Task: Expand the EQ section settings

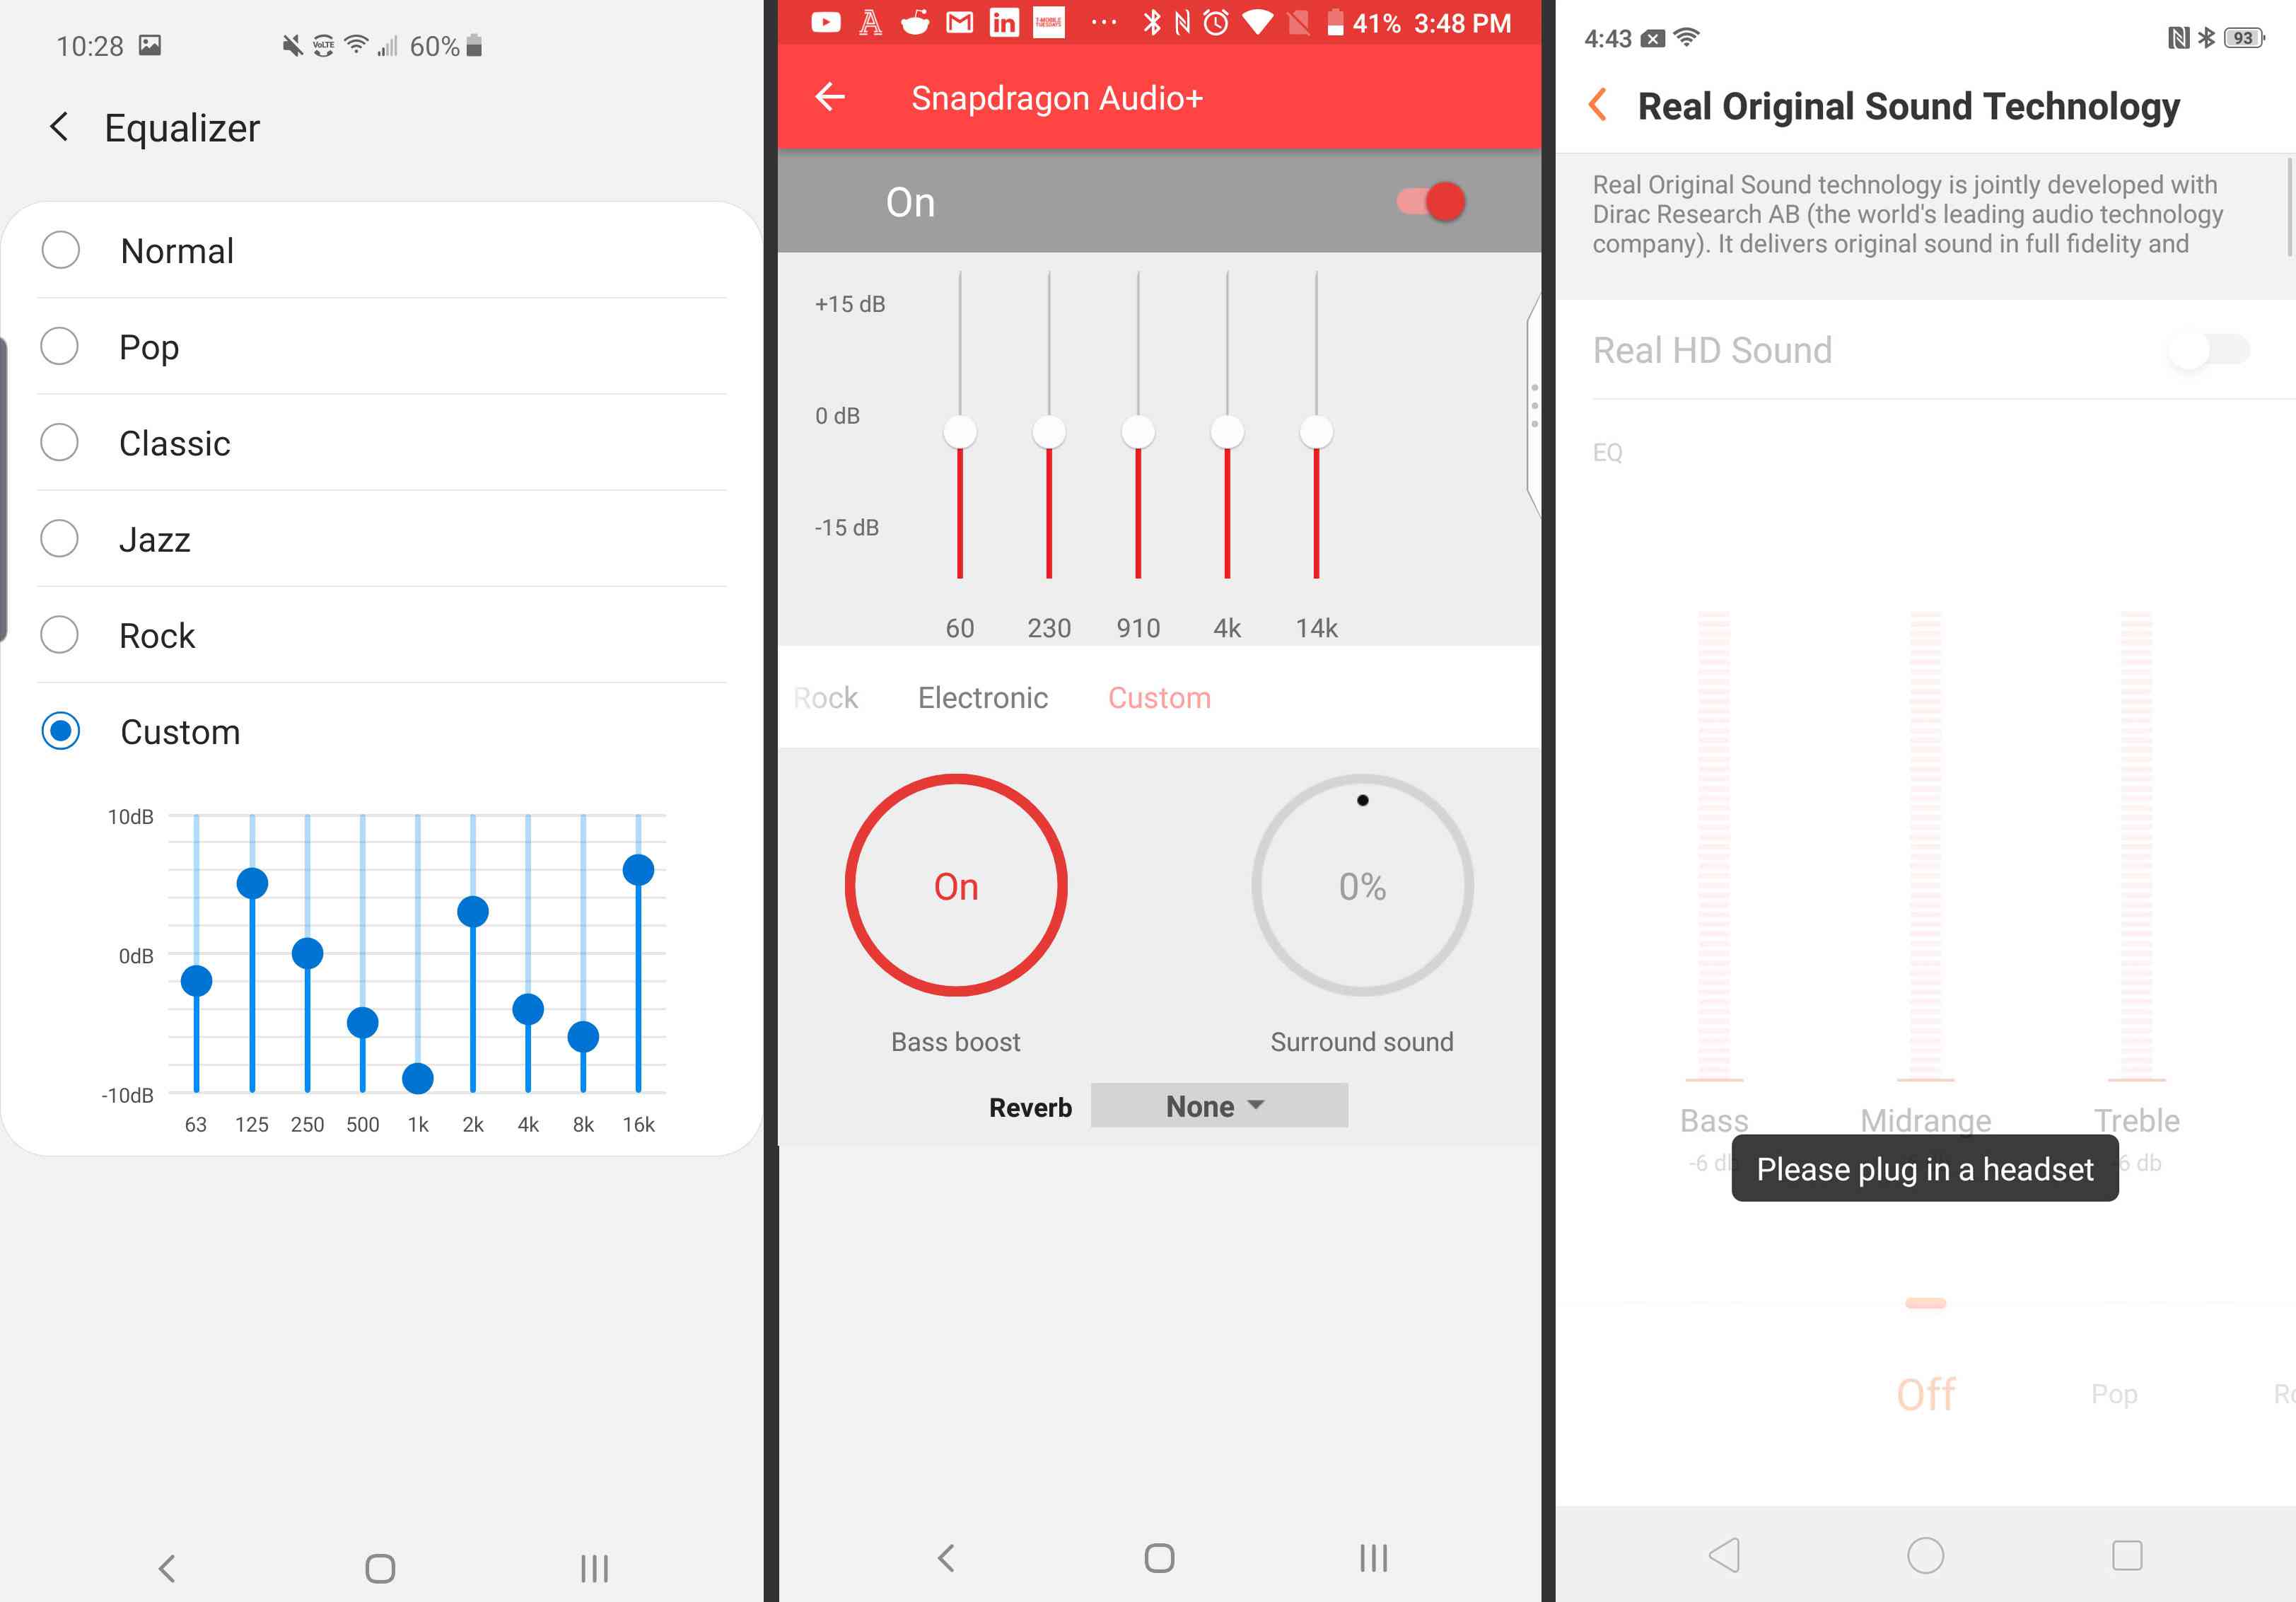Action: click(1607, 451)
